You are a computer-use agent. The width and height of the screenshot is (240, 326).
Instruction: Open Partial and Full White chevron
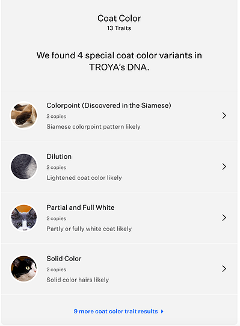pos(224,218)
